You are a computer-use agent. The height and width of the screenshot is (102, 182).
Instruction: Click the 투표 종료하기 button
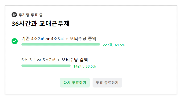pyautogui.click(x=107, y=83)
